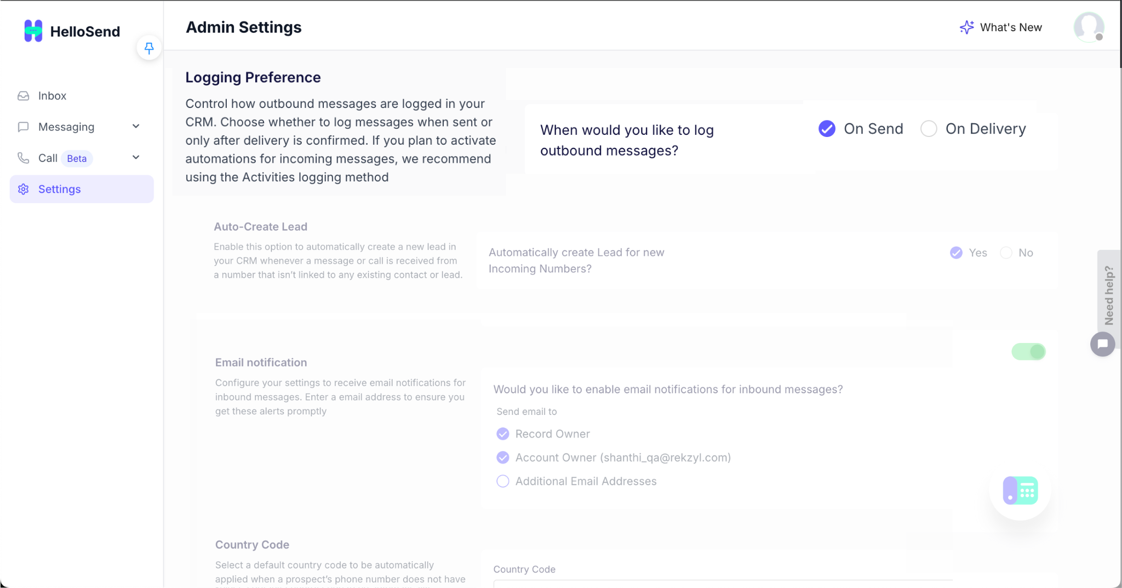This screenshot has width=1122, height=588.
Task: Select the On Delivery radio option
Action: (929, 129)
